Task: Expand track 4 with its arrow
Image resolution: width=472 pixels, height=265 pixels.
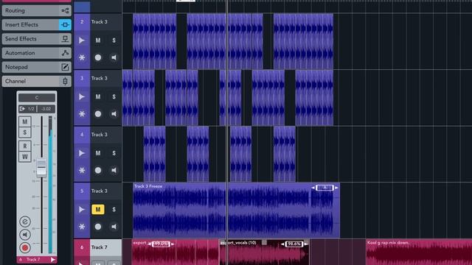Action: (x=82, y=153)
